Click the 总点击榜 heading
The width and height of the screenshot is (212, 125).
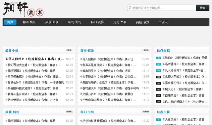pos(163,51)
